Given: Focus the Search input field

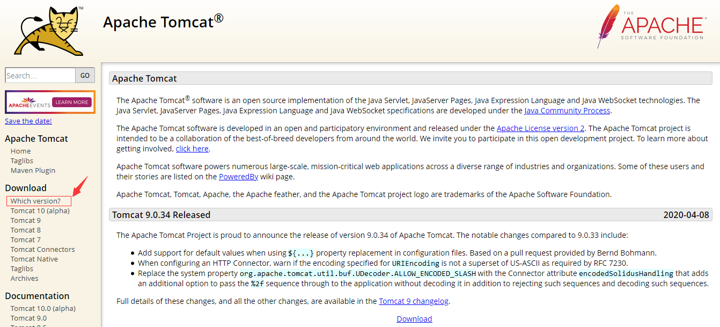Looking at the screenshot, I should pyautogui.click(x=40, y=75).
